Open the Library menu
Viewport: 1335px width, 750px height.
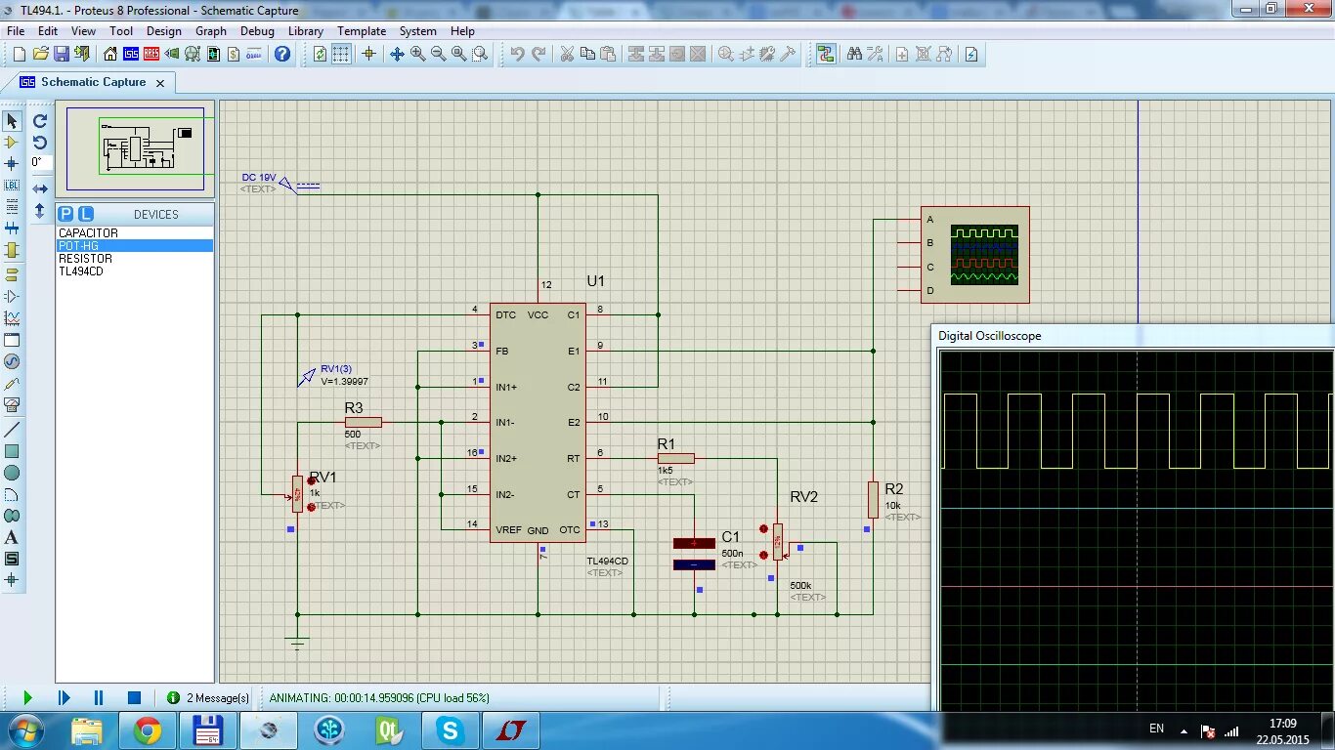[x=306, y=31]
